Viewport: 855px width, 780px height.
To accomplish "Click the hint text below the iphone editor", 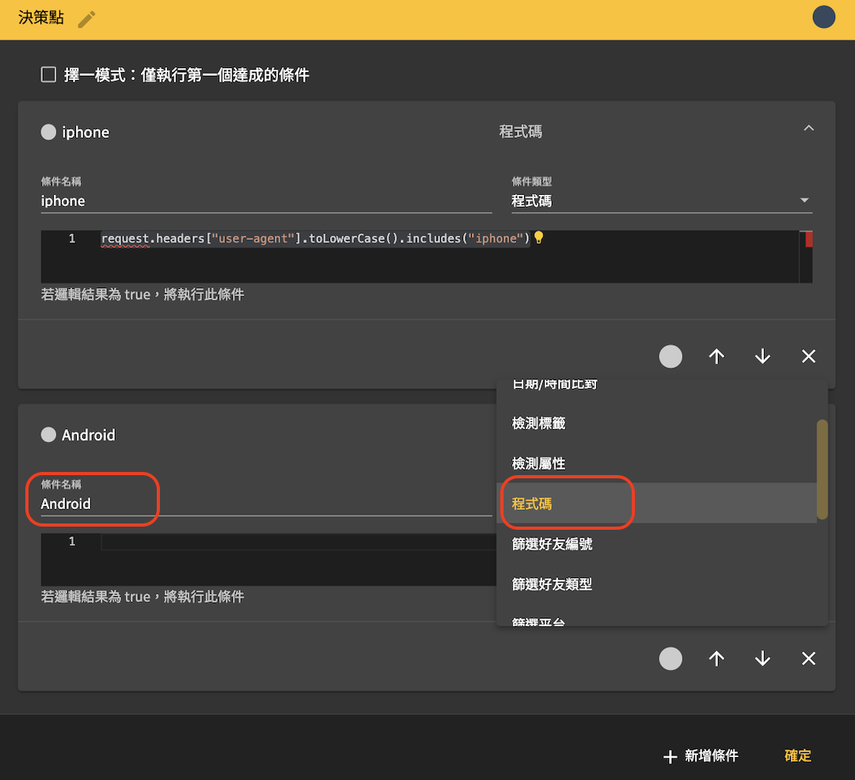I will tap(142, 295).
